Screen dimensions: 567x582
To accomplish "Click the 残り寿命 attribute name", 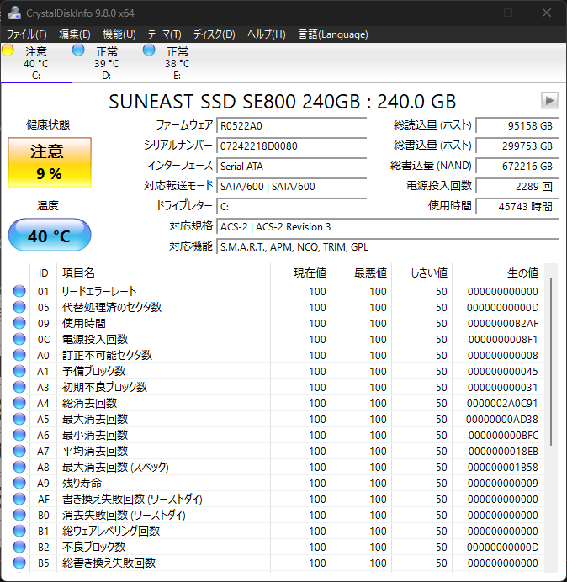I will pos(82,483).
